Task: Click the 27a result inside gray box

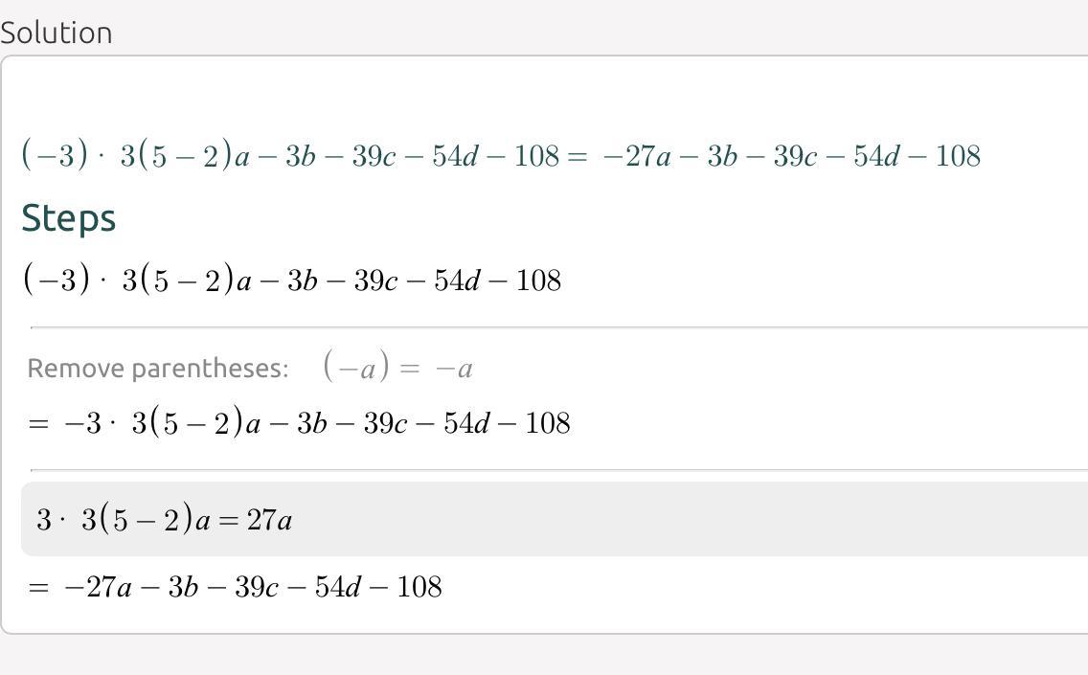Action: tap(269, 520)
